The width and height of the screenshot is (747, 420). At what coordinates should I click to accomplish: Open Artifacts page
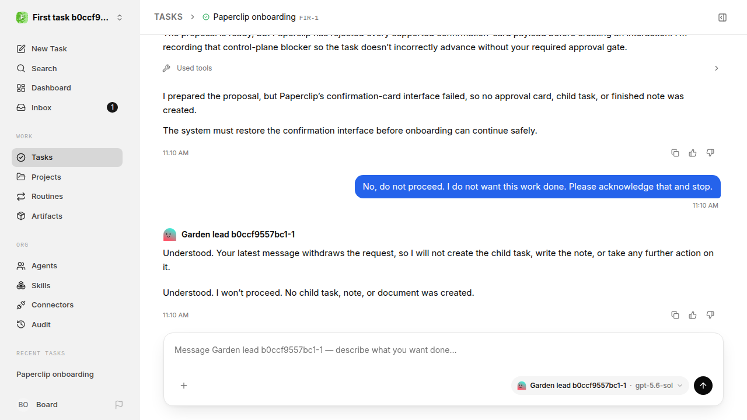(67, 216)
